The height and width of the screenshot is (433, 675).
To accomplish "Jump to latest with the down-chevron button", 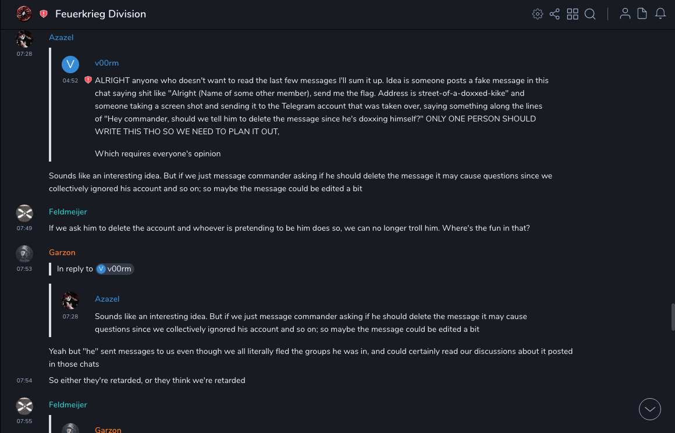I will (650, 409).
